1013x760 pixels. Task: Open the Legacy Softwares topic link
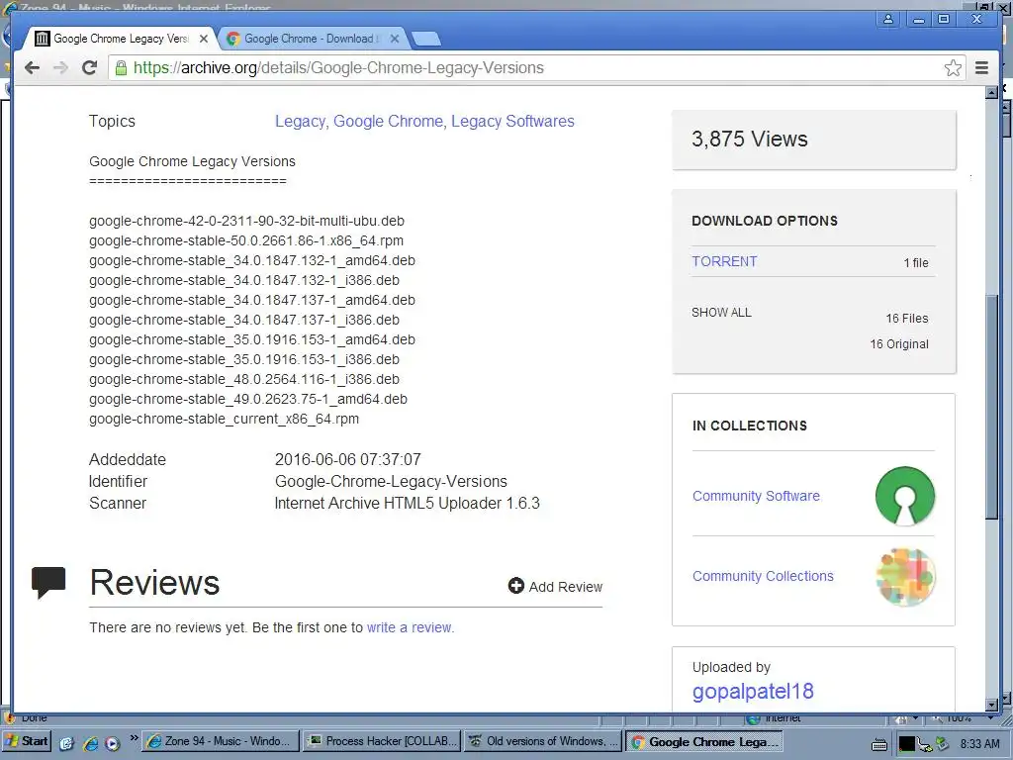coord(512,122)
